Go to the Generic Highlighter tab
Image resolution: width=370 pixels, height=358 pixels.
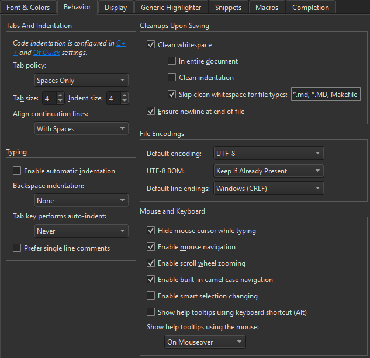coord(171,8)
